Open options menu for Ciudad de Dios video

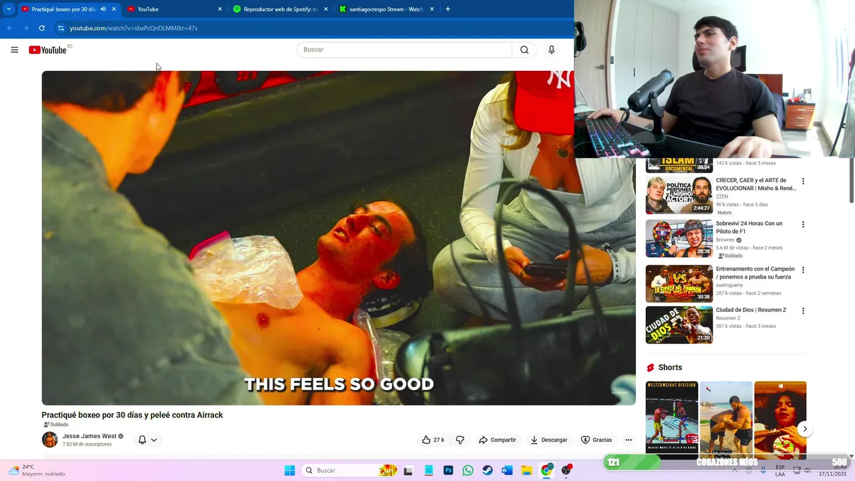[803, 311]
